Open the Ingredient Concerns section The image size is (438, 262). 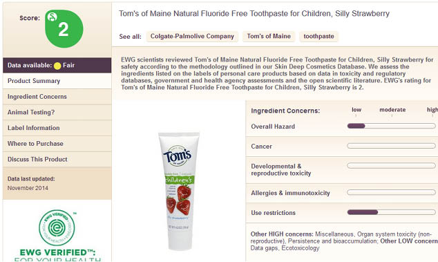tap(57, 97)
